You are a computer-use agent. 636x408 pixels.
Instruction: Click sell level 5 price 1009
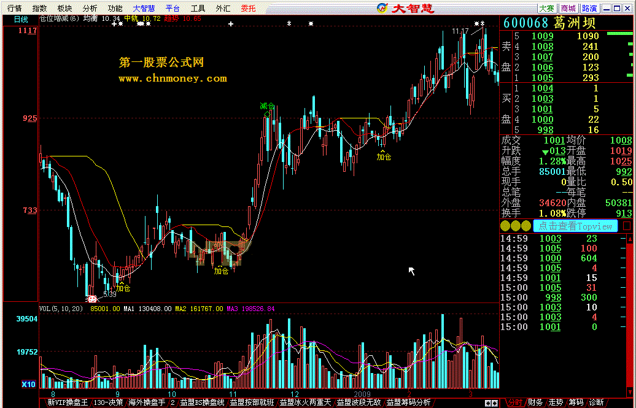click(x=542, y=36)
